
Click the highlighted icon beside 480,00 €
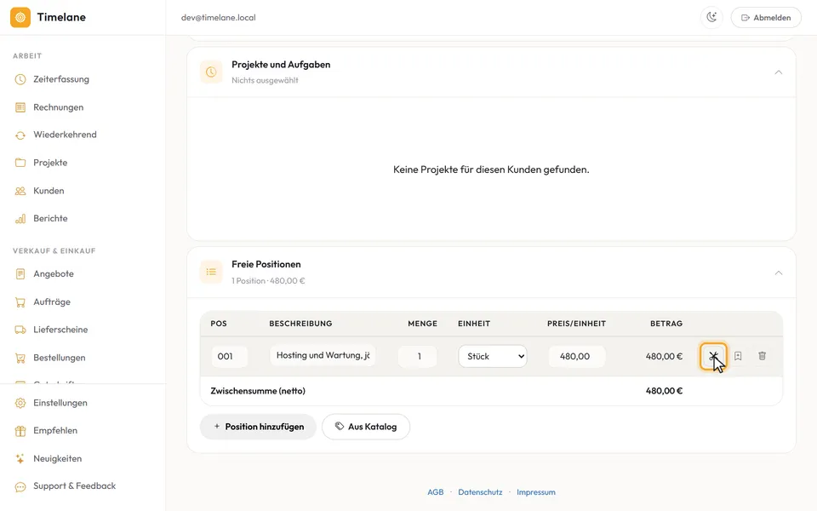[x=713, y=356]
